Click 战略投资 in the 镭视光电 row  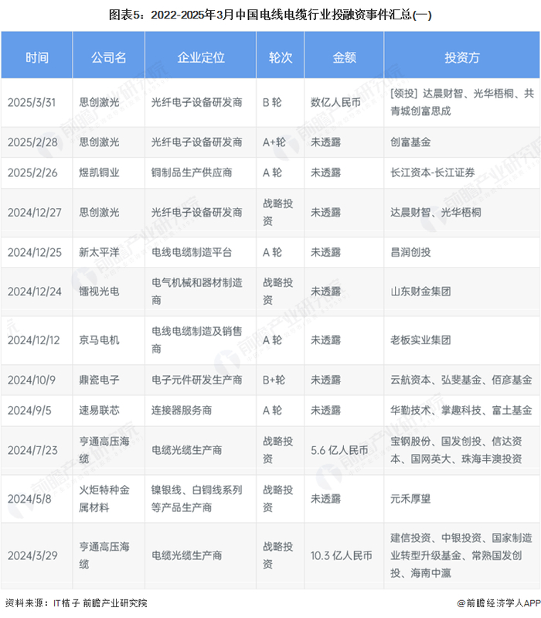pyautogui.click(x=277, y=292)
